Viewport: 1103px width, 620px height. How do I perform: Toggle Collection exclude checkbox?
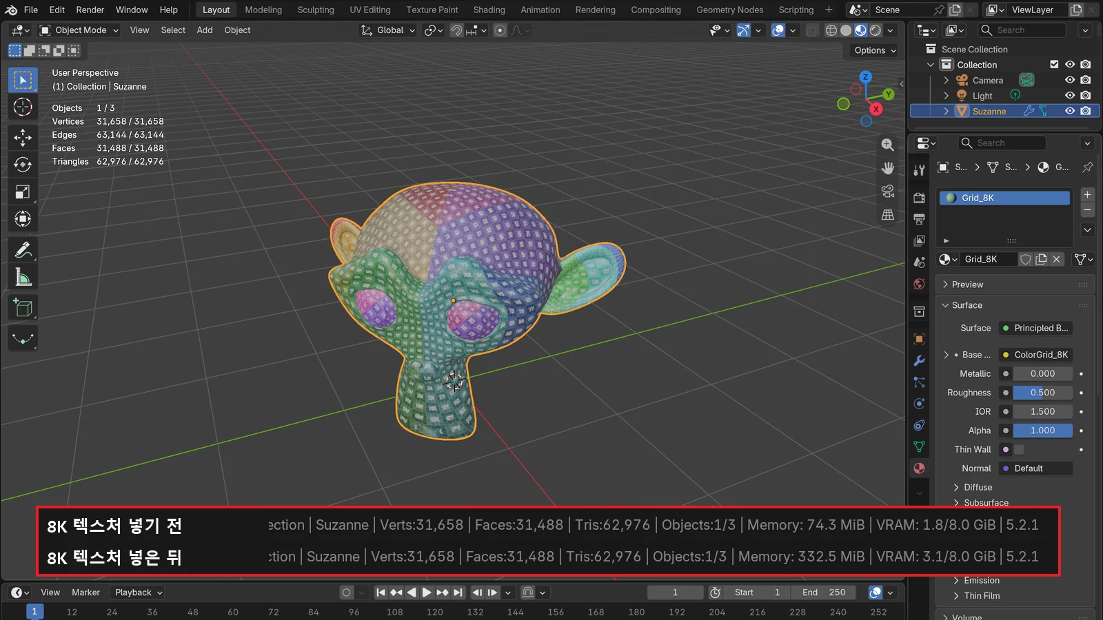pos(1054,64)
